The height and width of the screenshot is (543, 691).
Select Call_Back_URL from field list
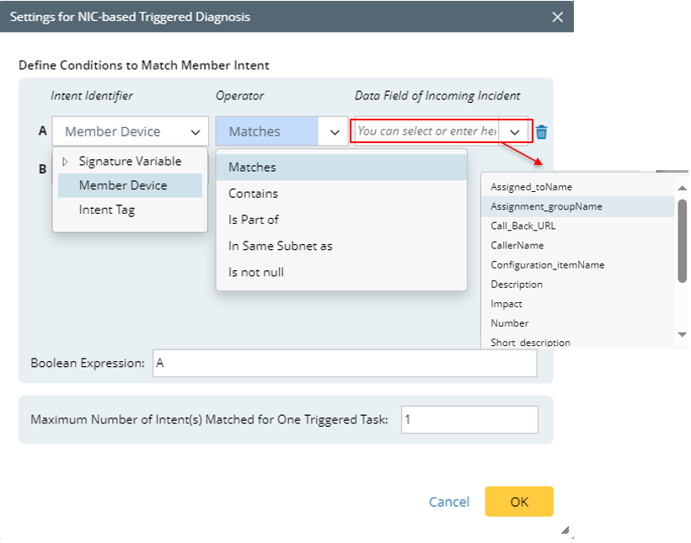[x=522, y=226]
